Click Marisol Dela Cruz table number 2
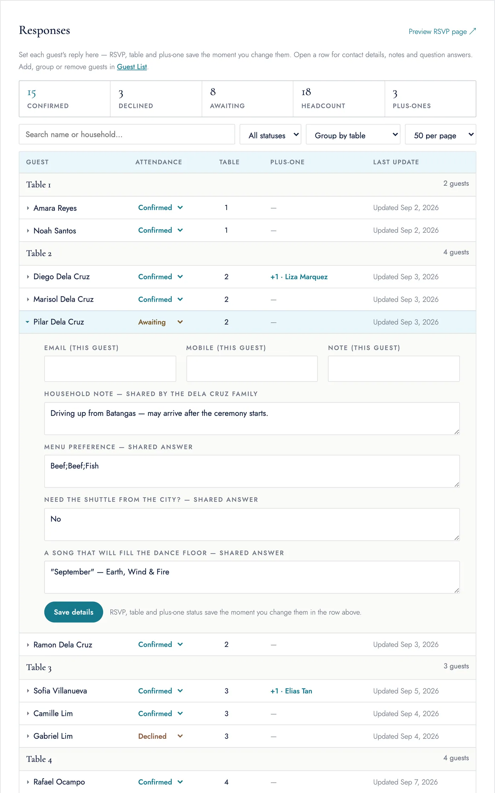 click(x=226, y=299)
